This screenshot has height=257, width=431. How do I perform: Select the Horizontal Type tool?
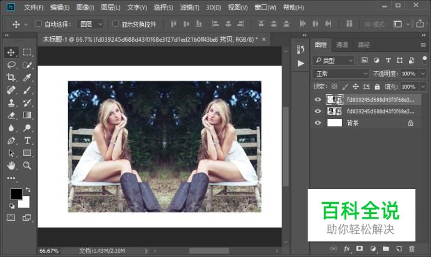pos(27,140)
